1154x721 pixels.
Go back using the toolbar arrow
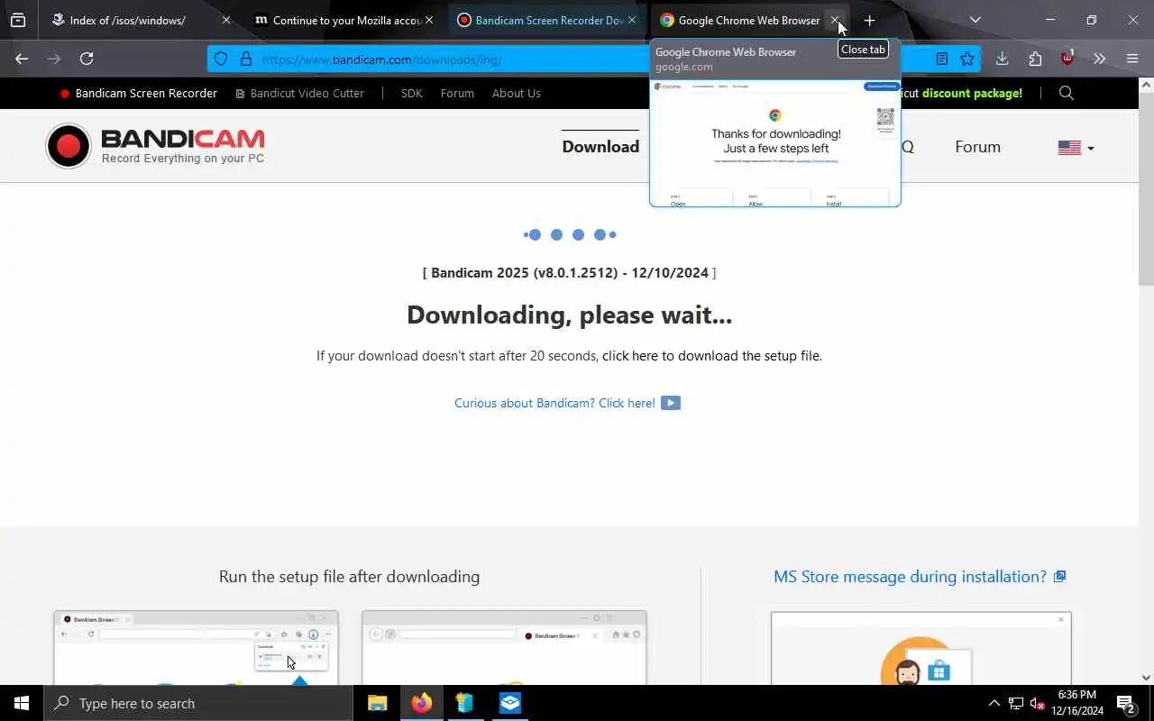pyautogui.click(x=22, y=59)
